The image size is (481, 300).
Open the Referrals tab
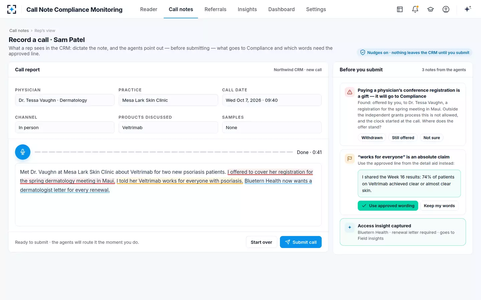pyautogui.click(x=215, y=9)
